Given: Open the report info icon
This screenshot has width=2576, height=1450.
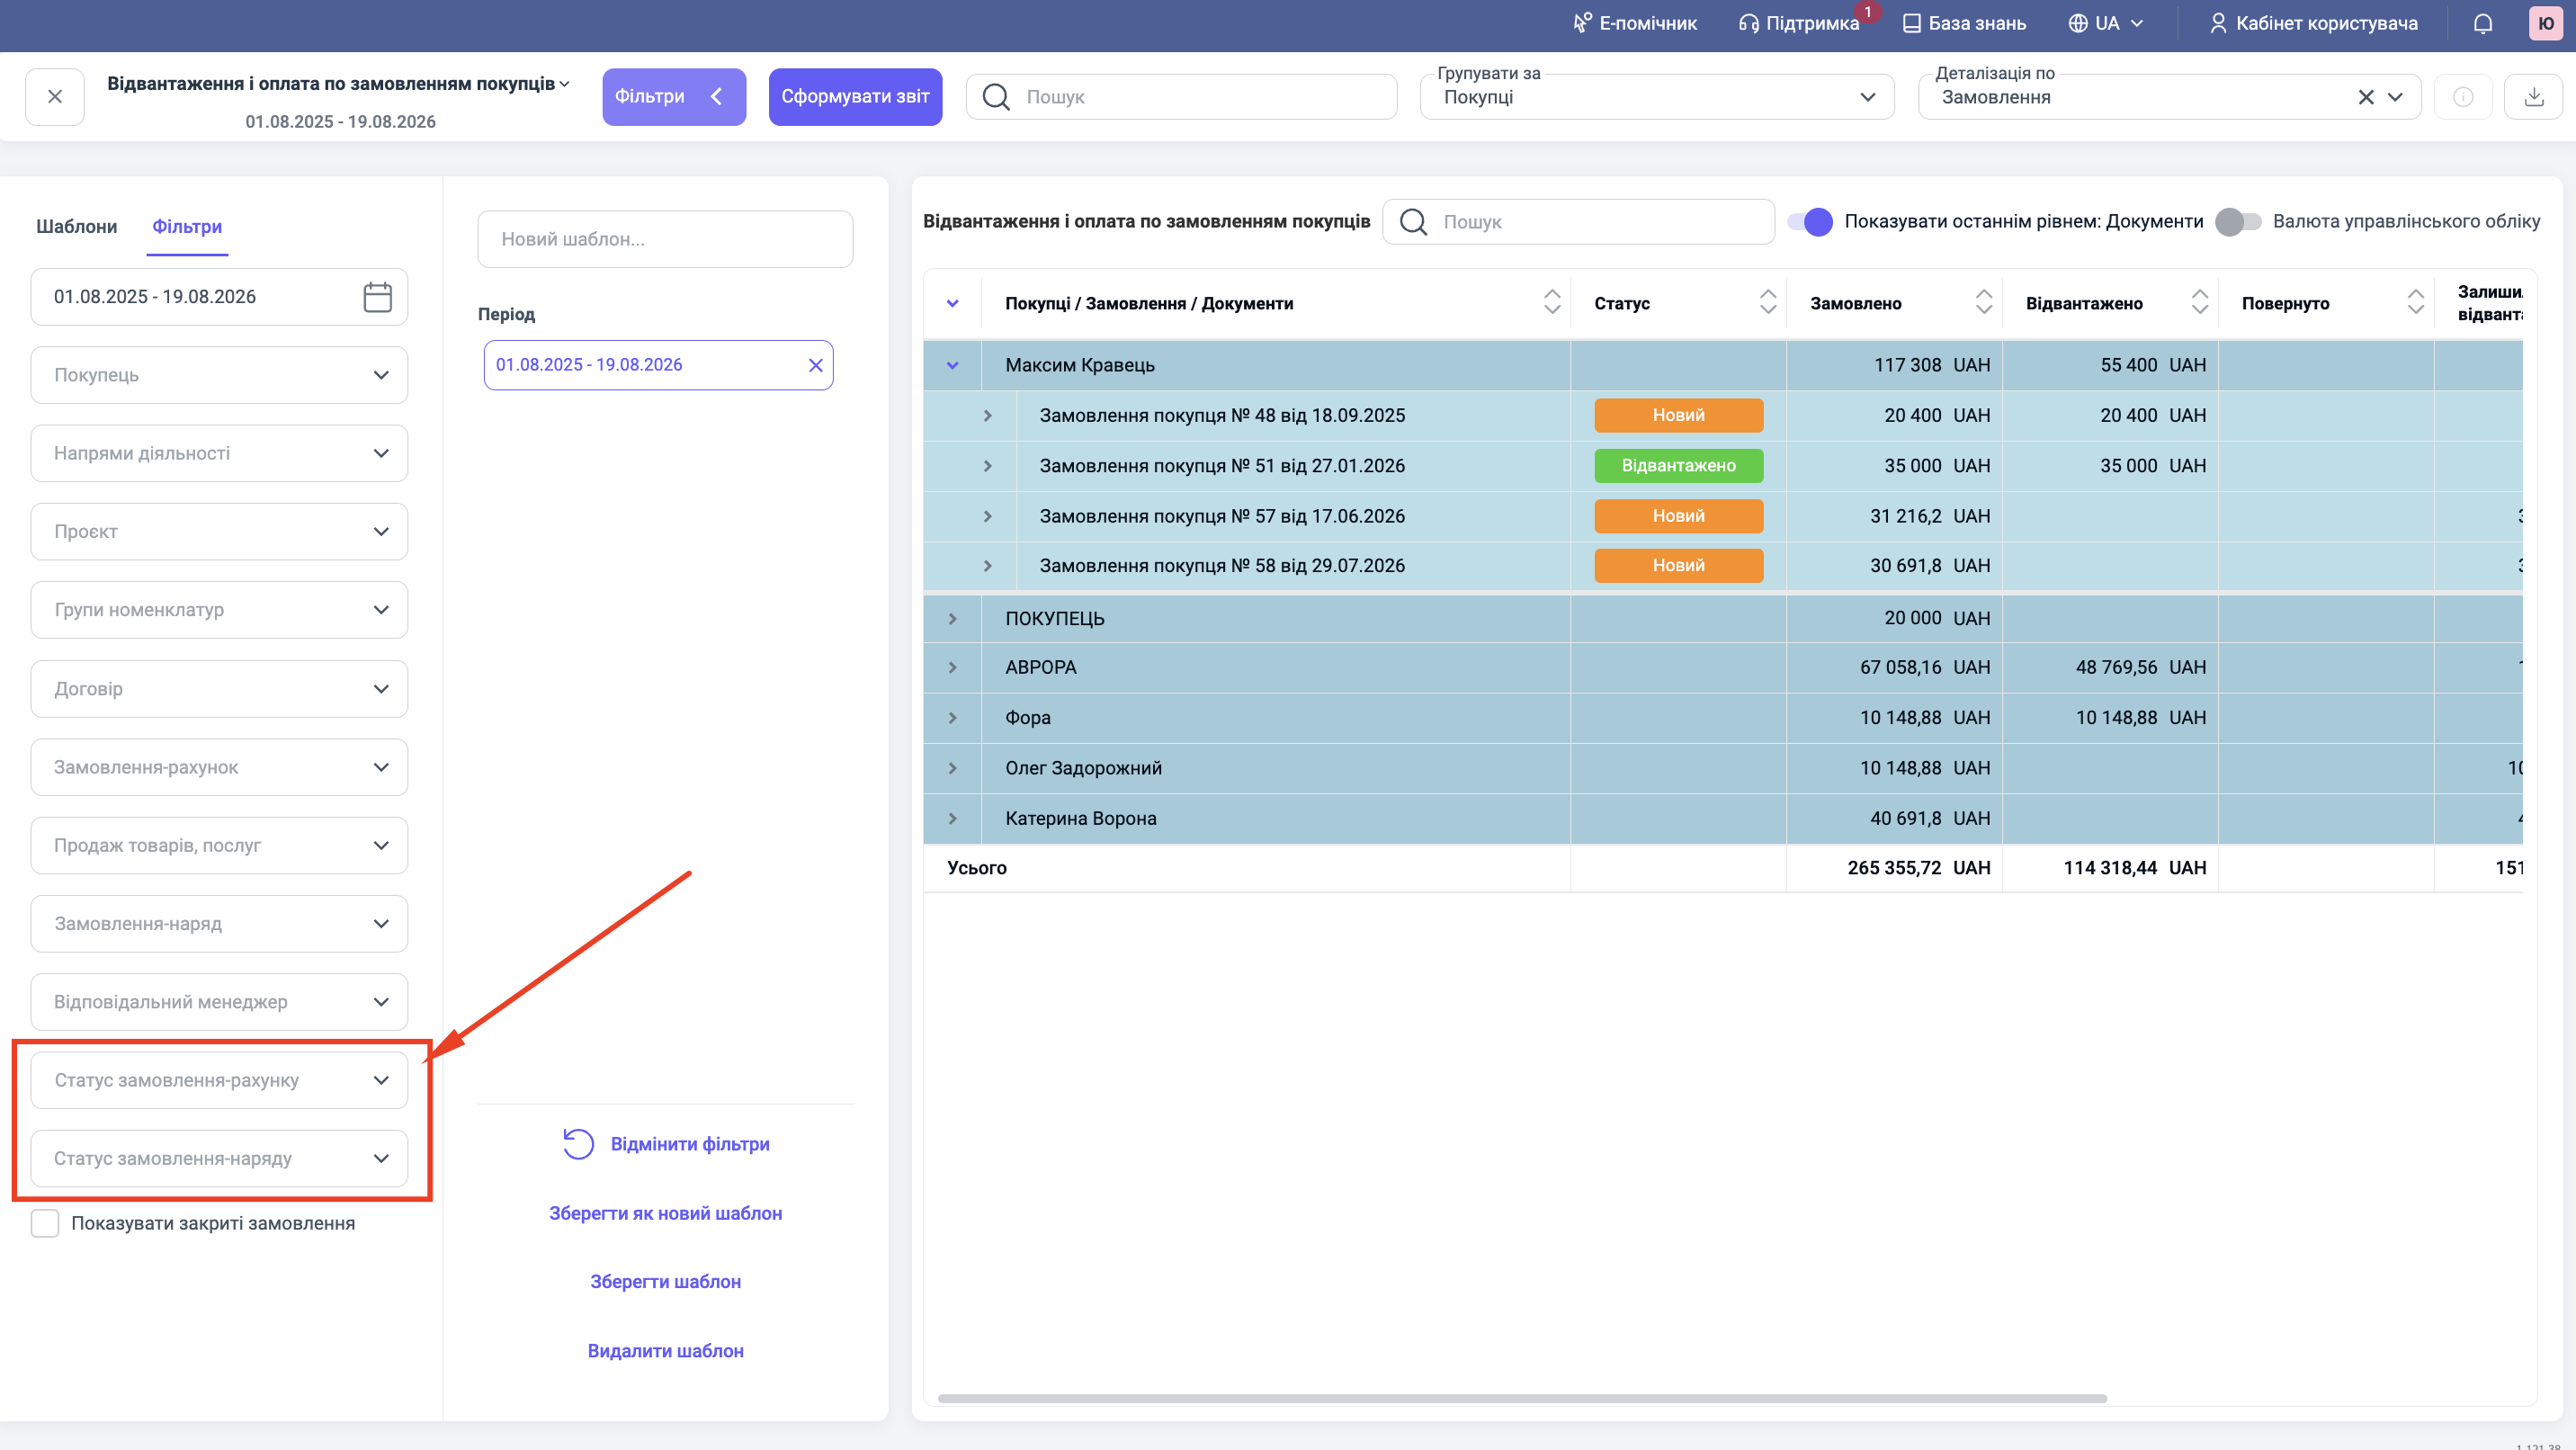Looking at the screenshot, I should click(x=2463, y=97).
